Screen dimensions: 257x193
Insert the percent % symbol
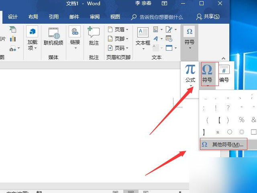(x=242, y=120)
